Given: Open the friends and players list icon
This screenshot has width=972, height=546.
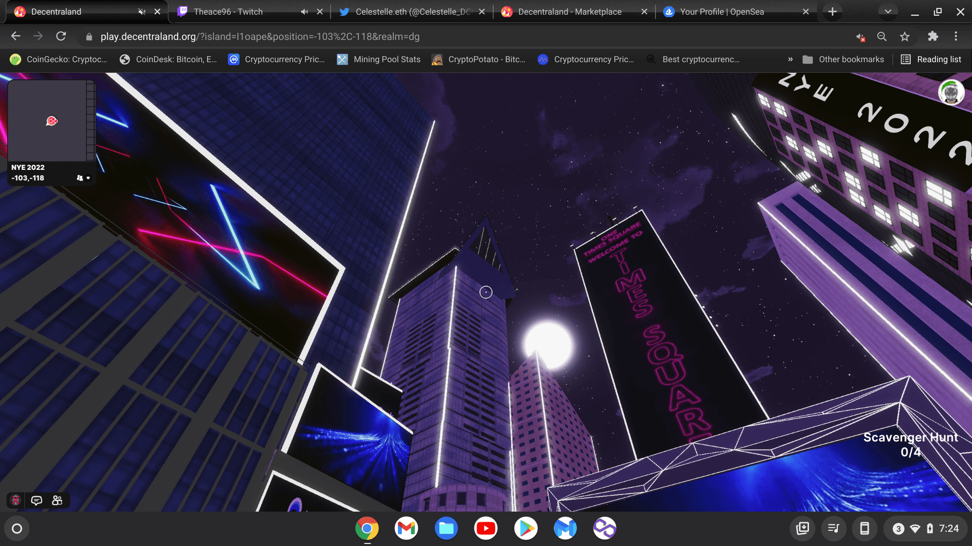Looking at the screenshot, I should click(57, 500).
